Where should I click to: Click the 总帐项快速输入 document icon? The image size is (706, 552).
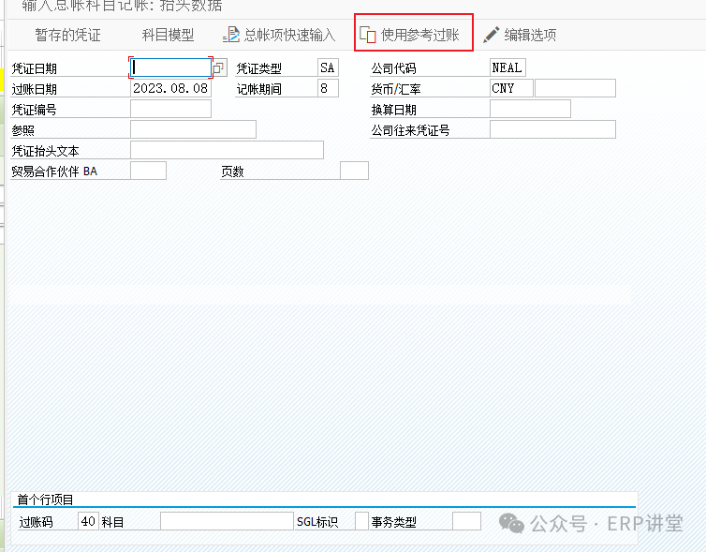(231, 35)
